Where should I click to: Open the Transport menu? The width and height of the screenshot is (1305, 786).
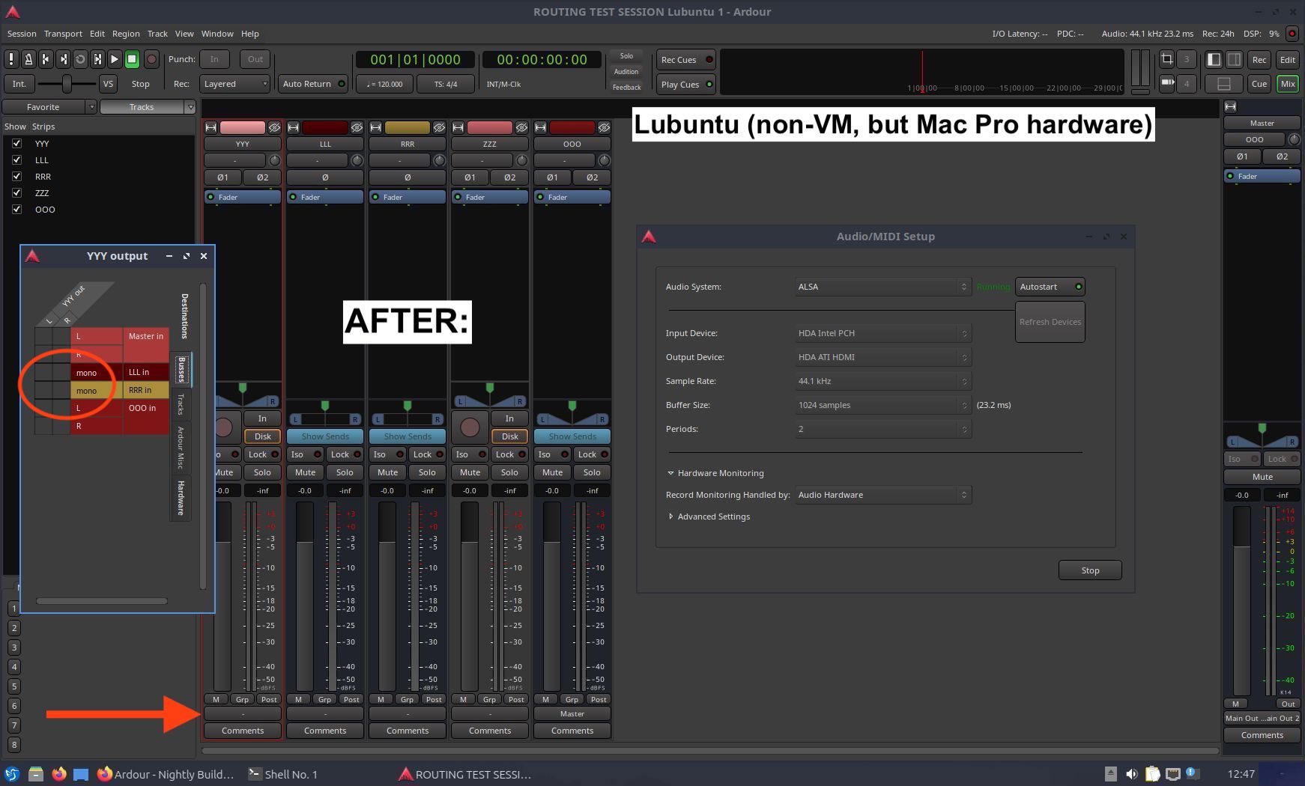63,34
